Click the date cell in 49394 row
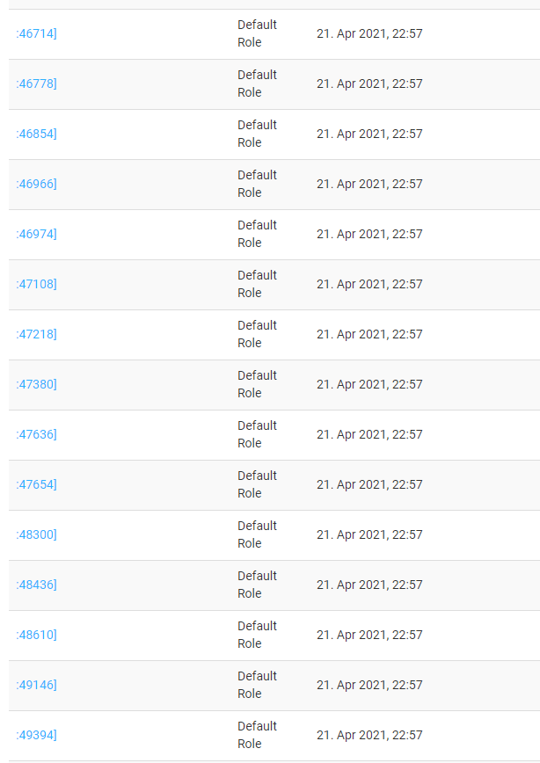The image size is (540, 763). pos(369,735)
